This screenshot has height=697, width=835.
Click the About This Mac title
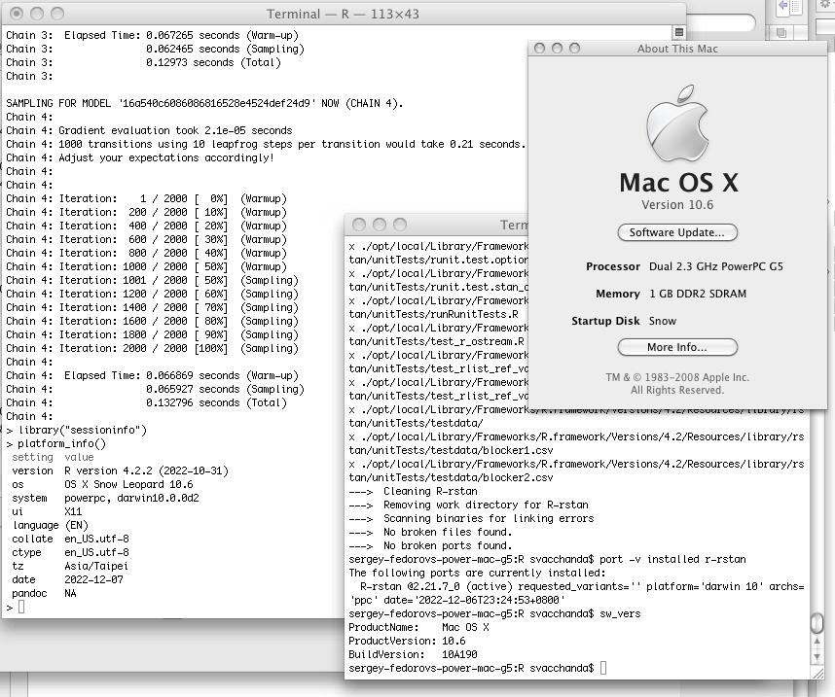tap(677, 49)
